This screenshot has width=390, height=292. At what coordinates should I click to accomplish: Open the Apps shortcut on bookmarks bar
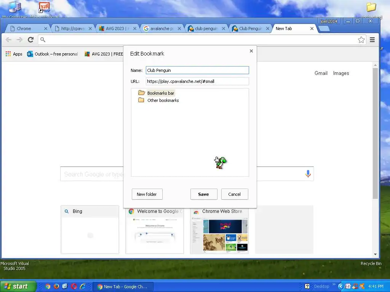point(14,54)
